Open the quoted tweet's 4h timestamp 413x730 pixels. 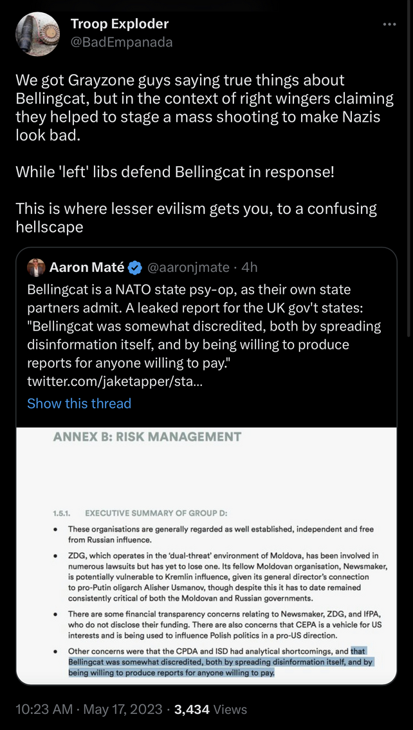click(250, 267)
